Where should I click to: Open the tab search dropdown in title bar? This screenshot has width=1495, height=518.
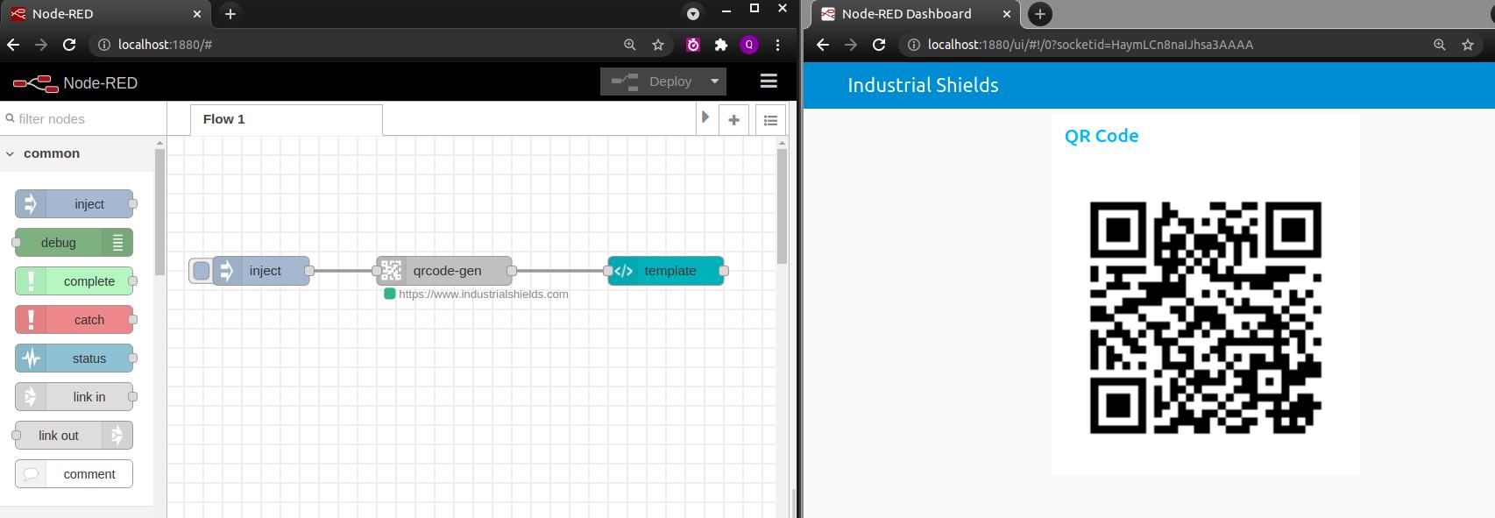tap(693, 14)
